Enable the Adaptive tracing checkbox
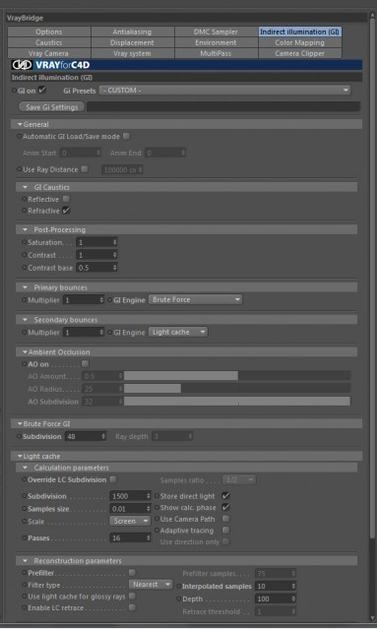 (225, 530)
